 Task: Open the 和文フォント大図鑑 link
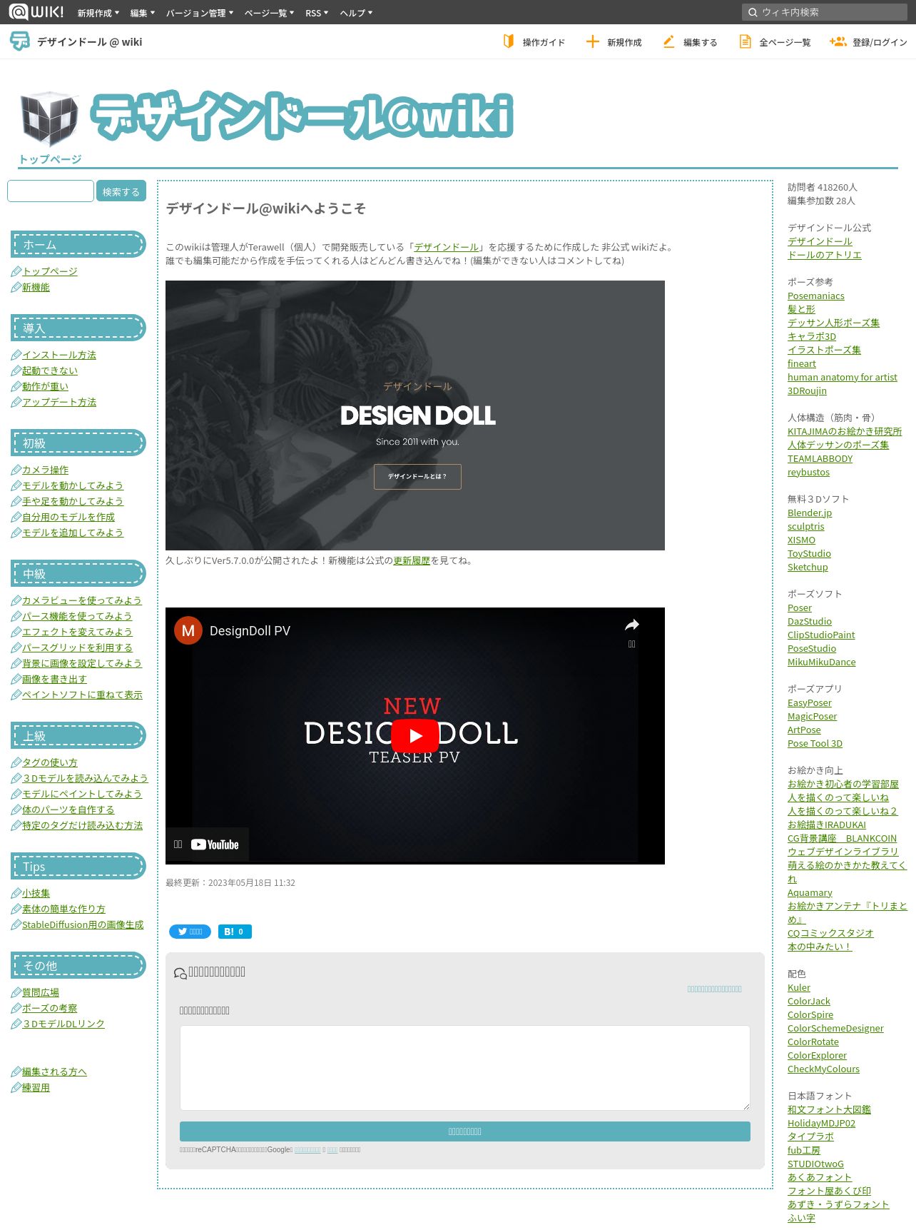tap(829, 1109)
